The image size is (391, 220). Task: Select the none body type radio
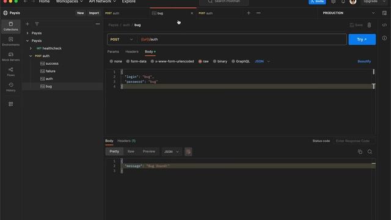tap(111, 61)
